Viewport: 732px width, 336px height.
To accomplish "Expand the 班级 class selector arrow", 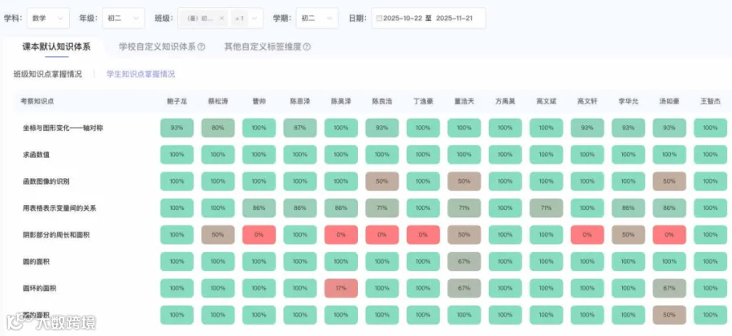I will 255,18.
